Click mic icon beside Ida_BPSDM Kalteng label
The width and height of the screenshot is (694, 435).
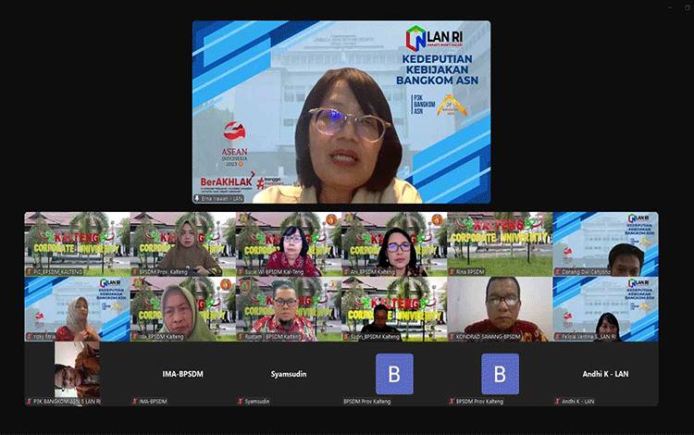tap(135, 337)
